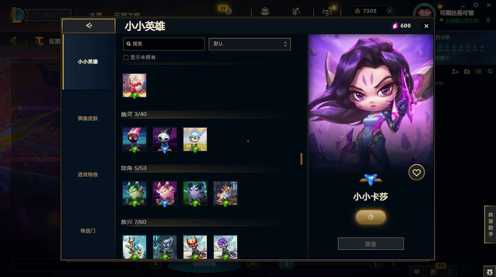
Task: Enable the 显示未拥有 checkbox
Action: coord(126,57)
